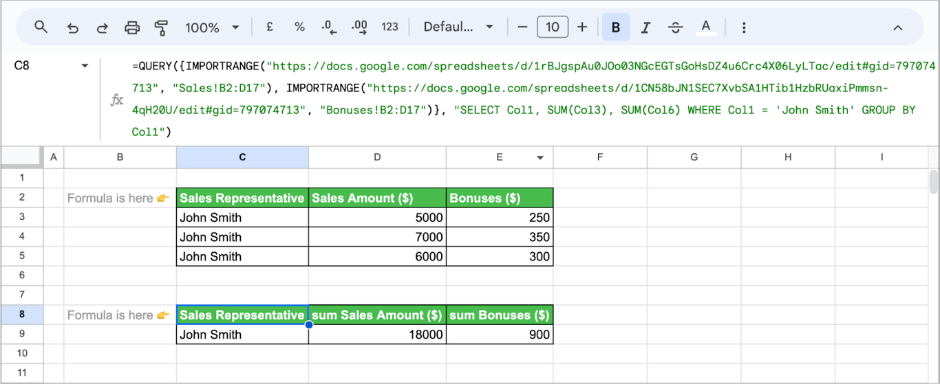Click the cell containing 6000

[377, 256]
